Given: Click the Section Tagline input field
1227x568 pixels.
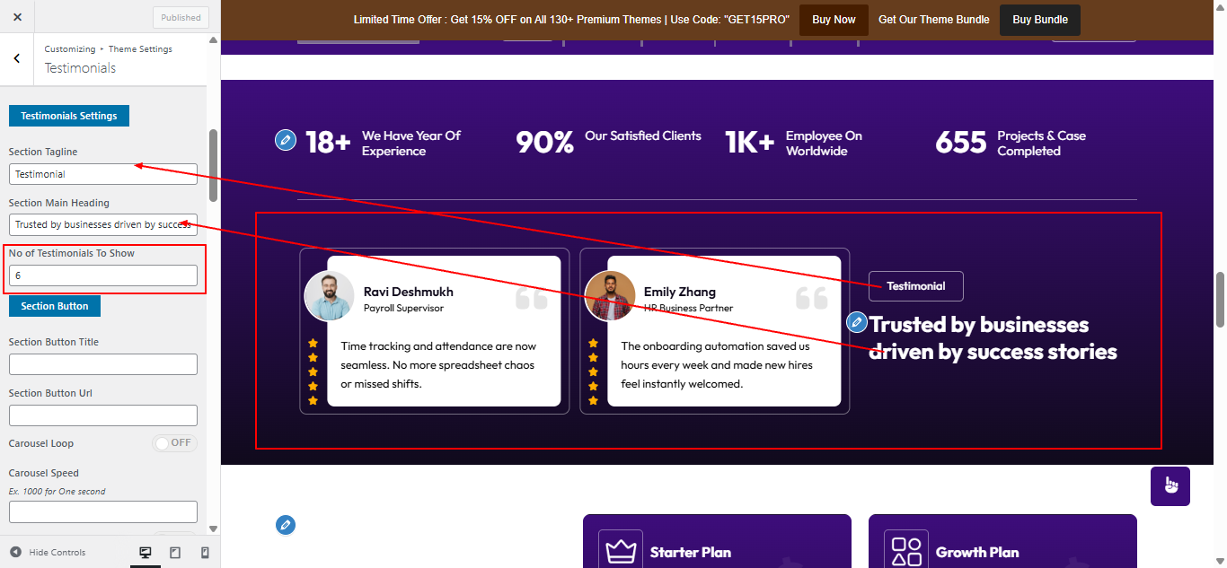Looking at the screenshot, I should [103, 174].
